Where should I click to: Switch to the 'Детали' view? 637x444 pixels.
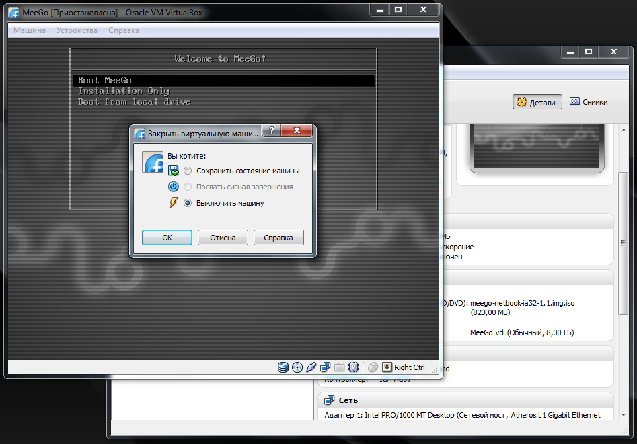[x=536, y=102]
